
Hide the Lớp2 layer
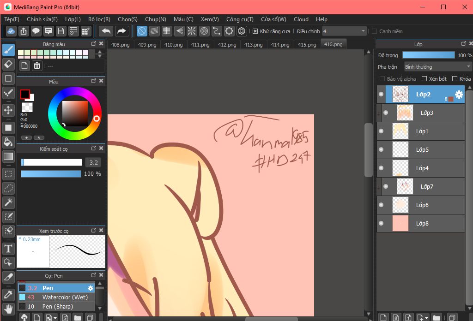point(381,94)
